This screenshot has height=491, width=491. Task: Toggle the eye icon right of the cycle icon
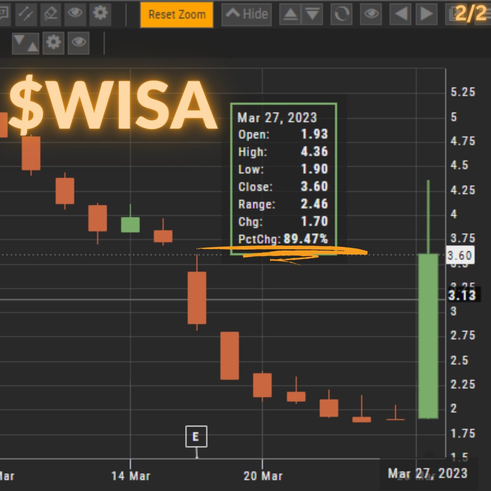pyautogui.click(x=371, y=14)
